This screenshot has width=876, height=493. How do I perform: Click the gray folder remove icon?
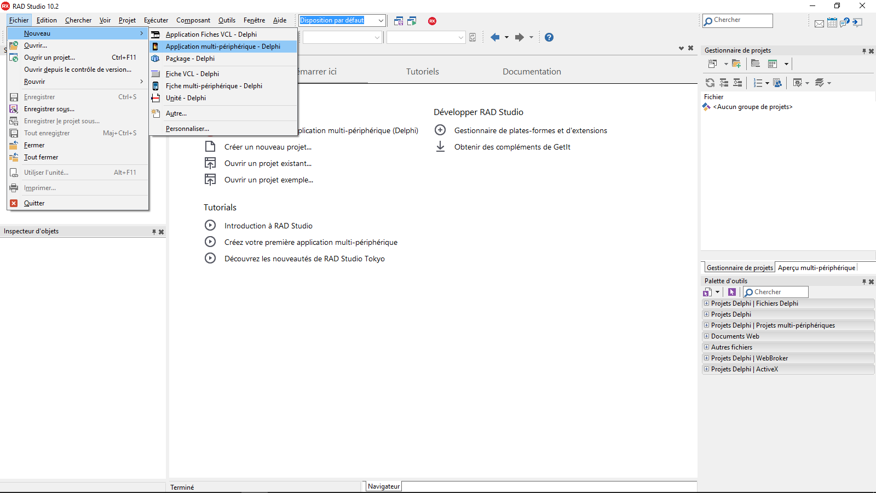pyautogui.click(x=756, y=64)
